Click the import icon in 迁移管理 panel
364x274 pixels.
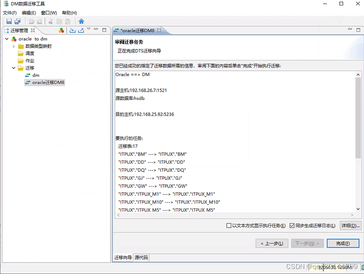(x=72, y=30)
